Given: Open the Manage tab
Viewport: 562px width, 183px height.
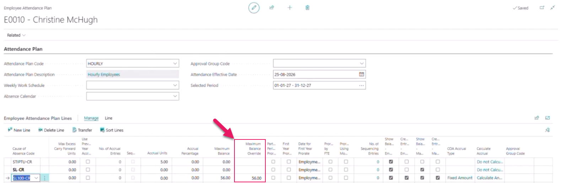Looking at the screenshot, I should (91, 118).
